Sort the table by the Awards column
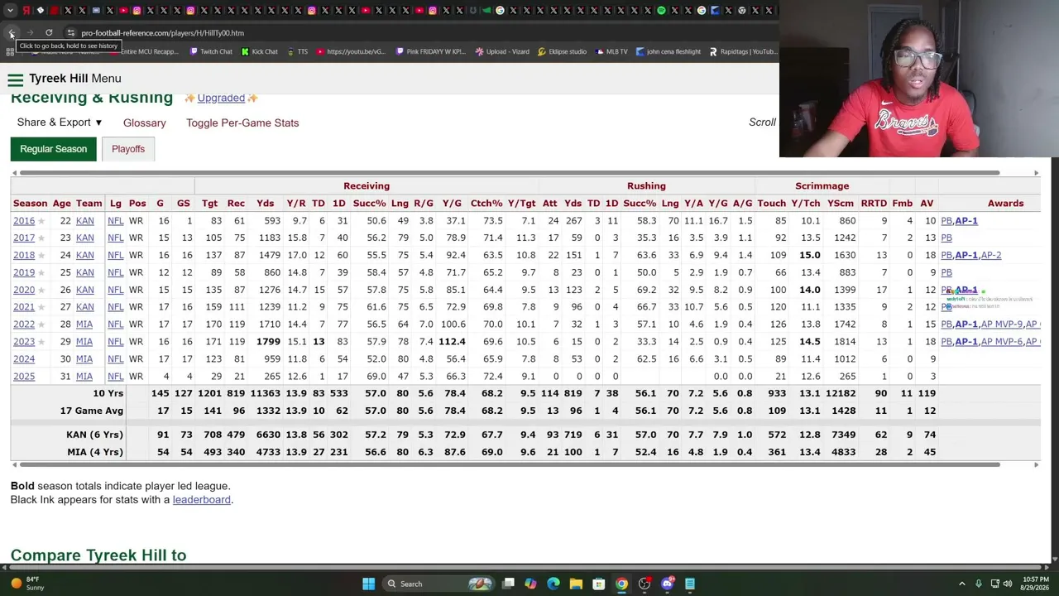The height and width of the screenshot is (596, 1059). click(1005, 203)
